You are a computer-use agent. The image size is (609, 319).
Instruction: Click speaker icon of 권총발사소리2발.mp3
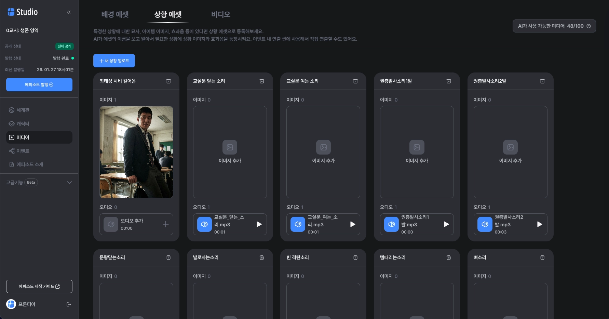click(485, 224)
